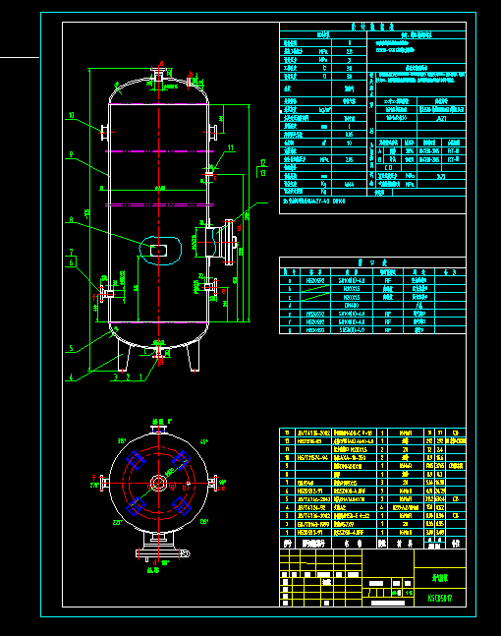Click callout number 8 pointing to nameplate

tap(71, 219)
